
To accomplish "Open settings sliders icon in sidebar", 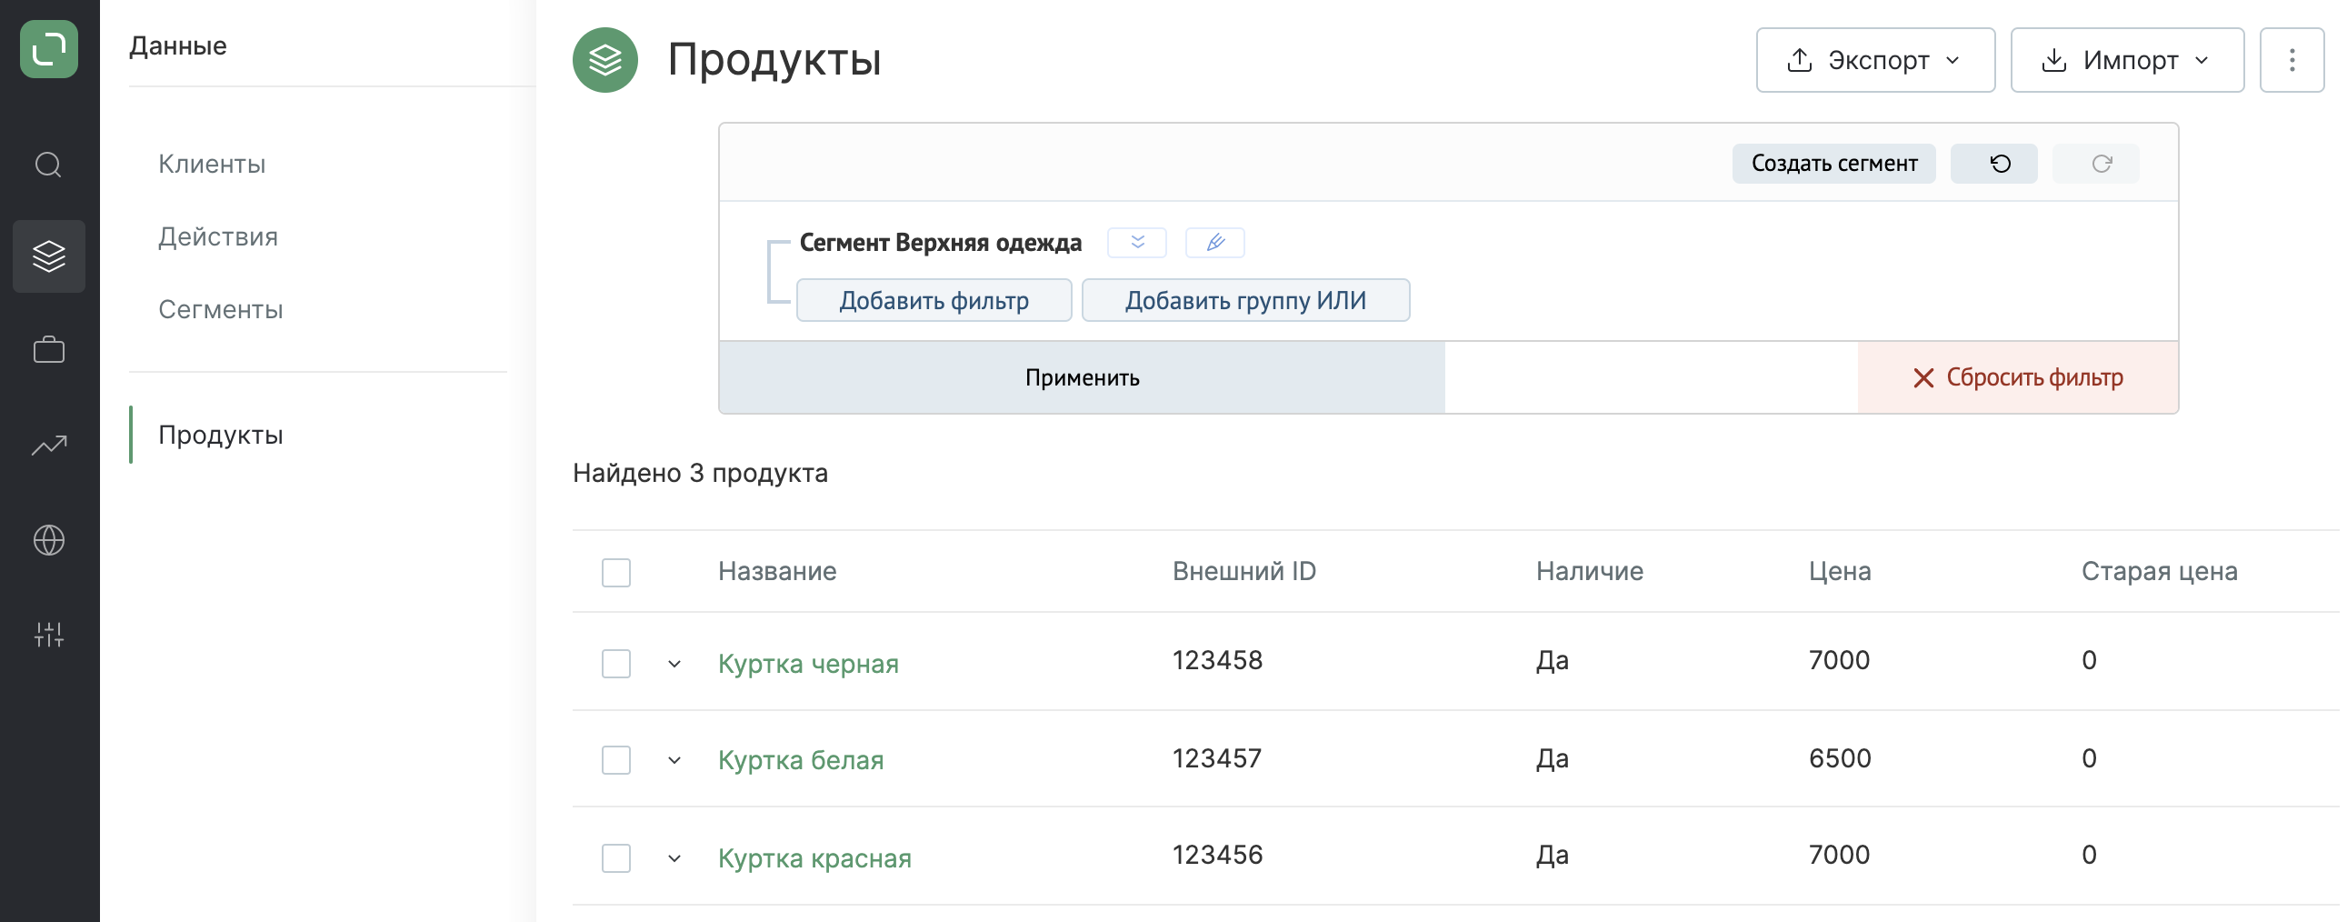I will tap(49, 634).
